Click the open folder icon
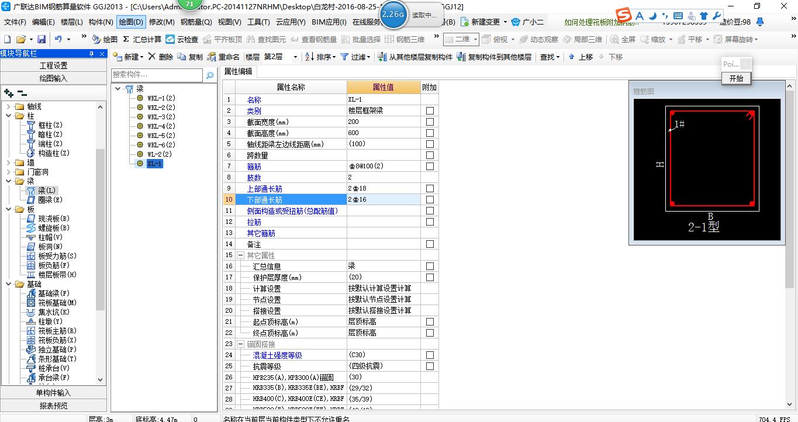Screen dimensions: 798x422 pyautogui.click(x=20, y=39)
